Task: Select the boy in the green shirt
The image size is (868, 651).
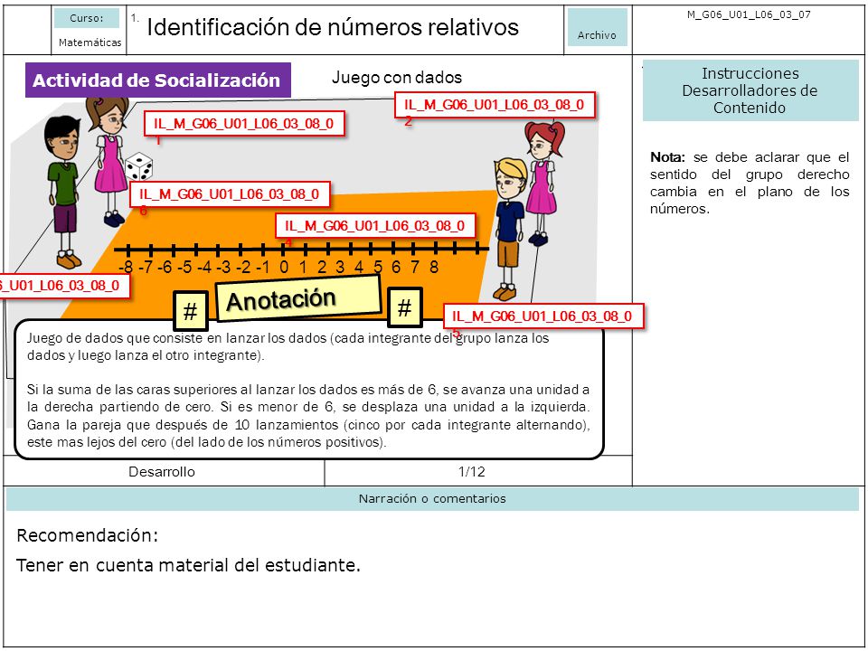Action: pos(63,192)
